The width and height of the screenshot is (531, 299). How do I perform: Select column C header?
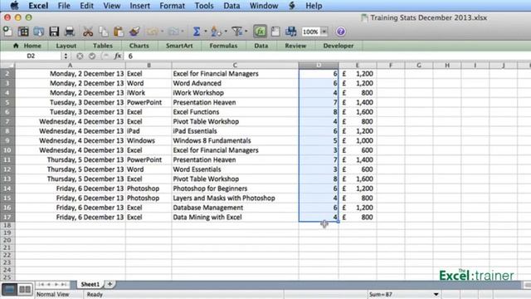(x=235, y=65)
